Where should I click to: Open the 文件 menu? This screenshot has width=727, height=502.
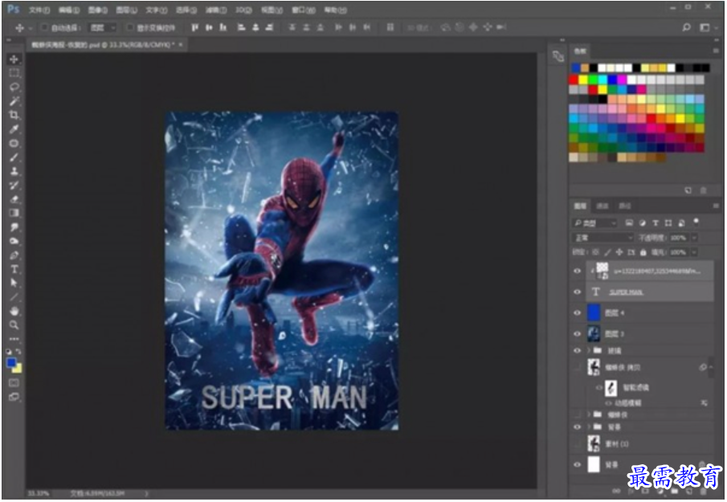point(39,10)
